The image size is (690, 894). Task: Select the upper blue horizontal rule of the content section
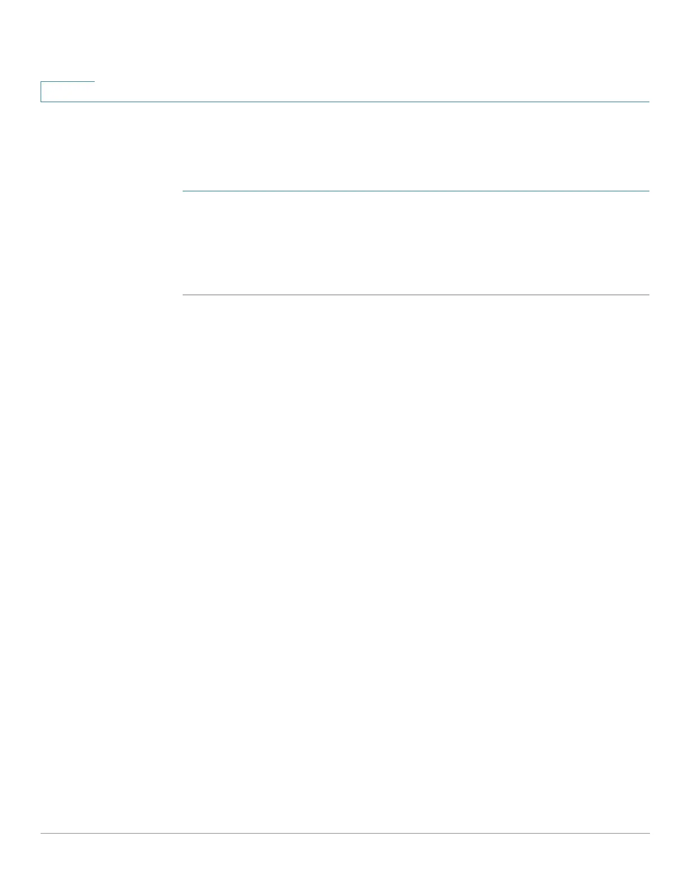pyautogui.click(x=416, y=191)
